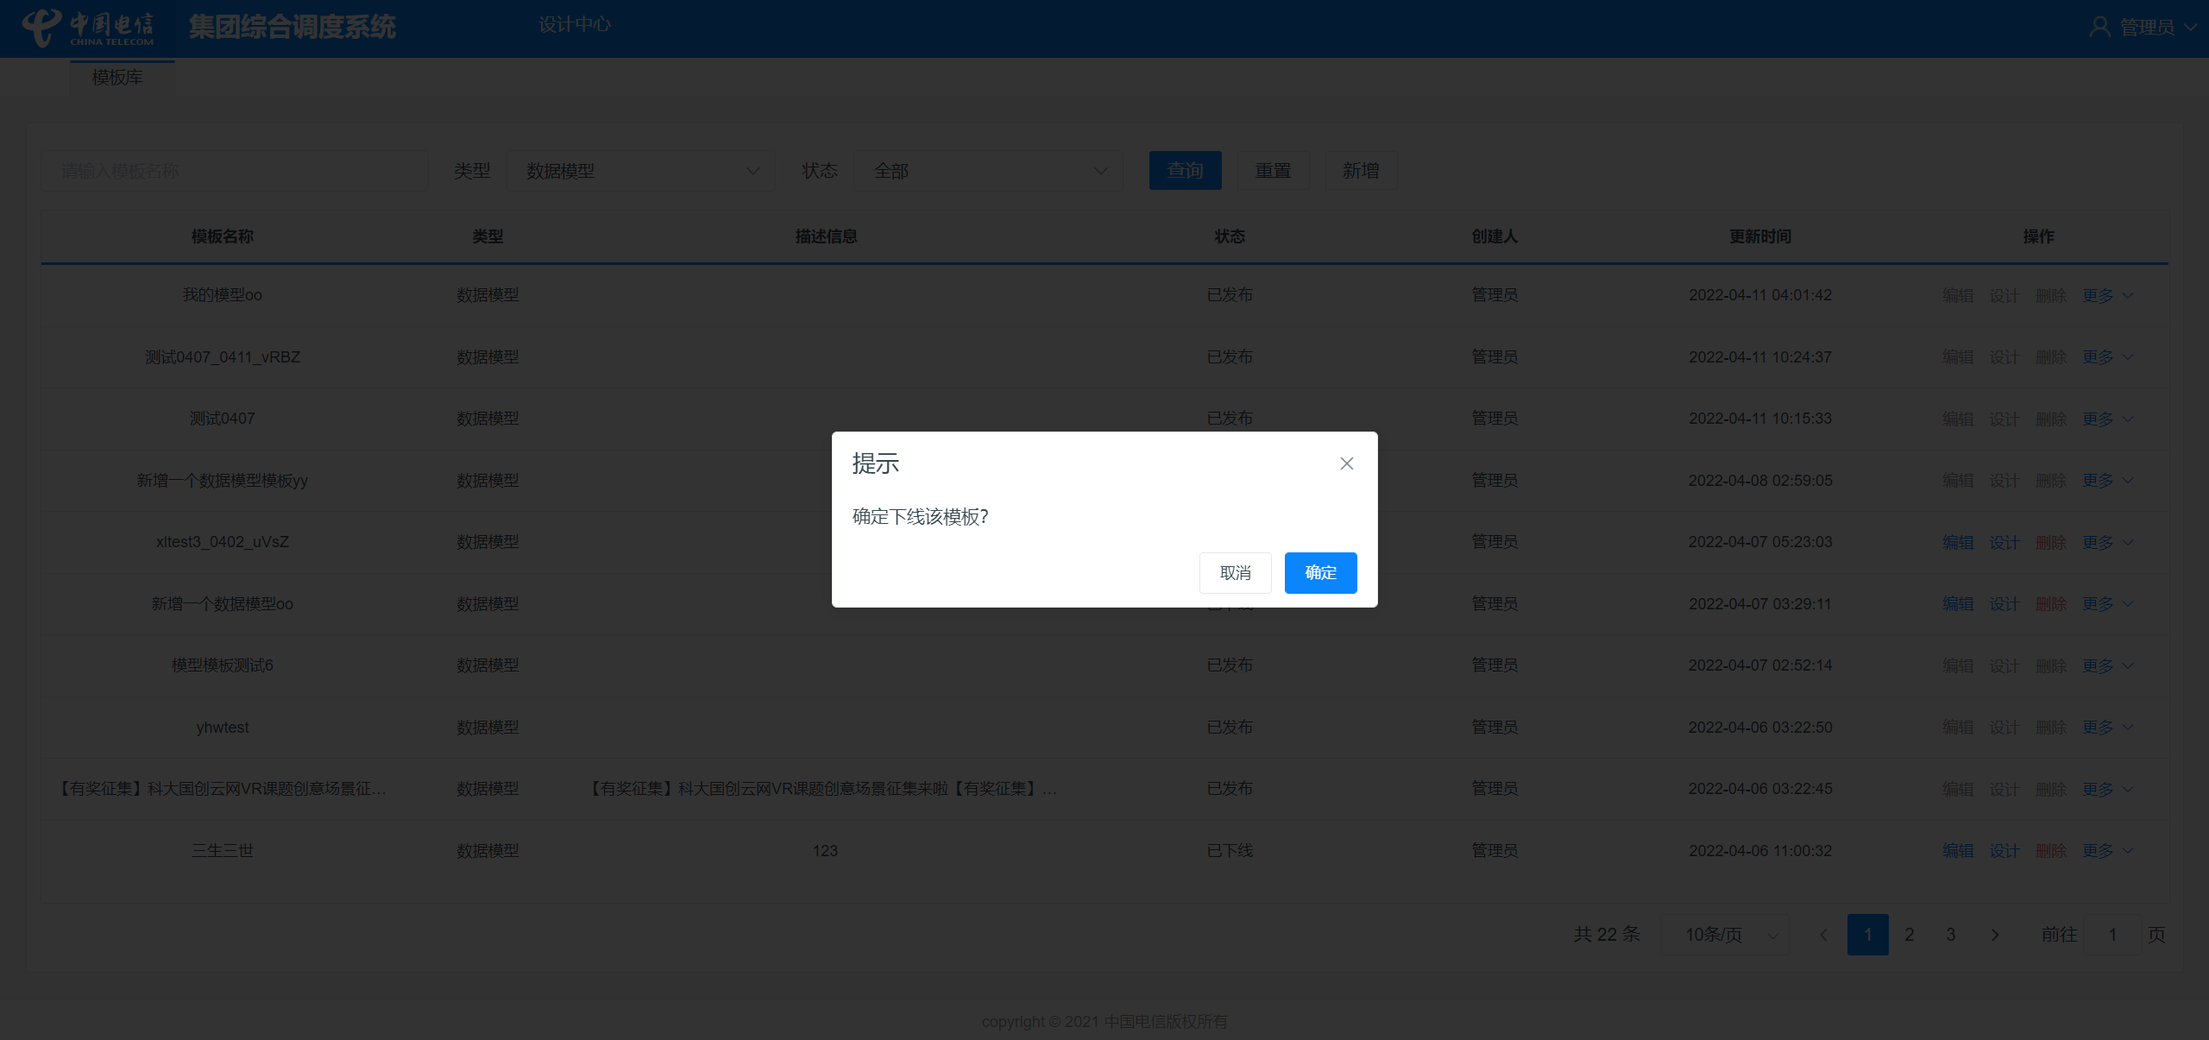
Task: Click the 重置 button
Action: tap(1273, 171)
